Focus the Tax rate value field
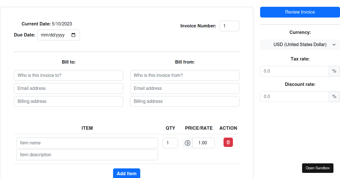Screen dimensions: 340x178 [294, 71]
